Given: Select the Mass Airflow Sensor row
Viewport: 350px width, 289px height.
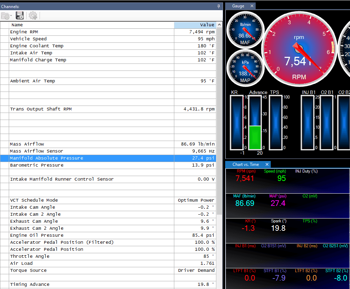Looking at the screenshot, I should click(108, 151).
